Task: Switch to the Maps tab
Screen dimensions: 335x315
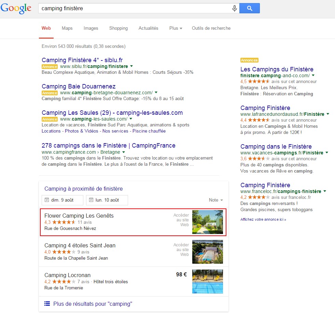Action: click(67, 28)
